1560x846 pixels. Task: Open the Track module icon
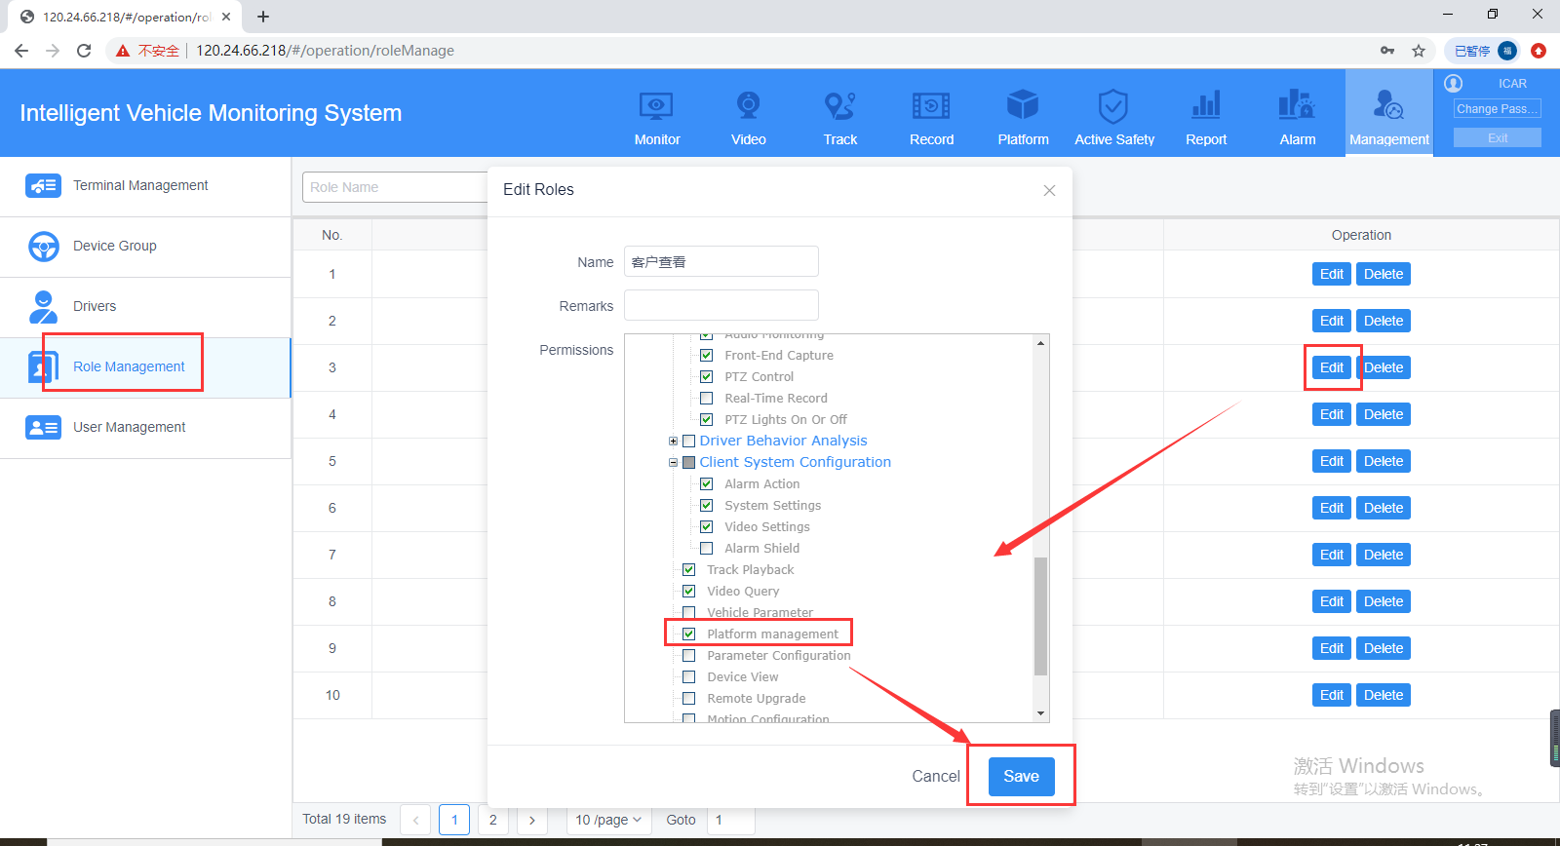tap(839, 105)
